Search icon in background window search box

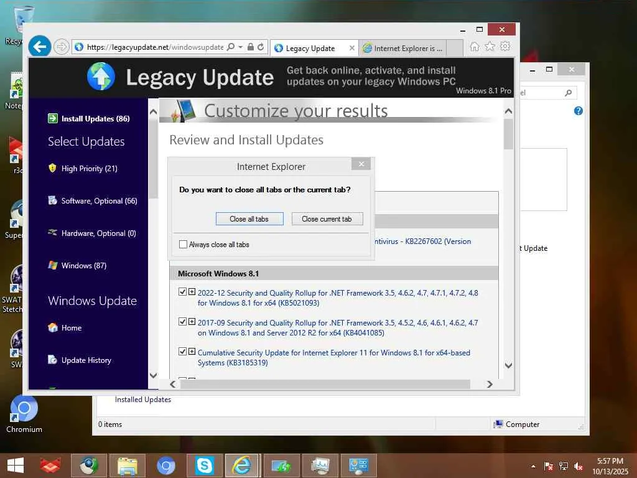click(569, 93)
